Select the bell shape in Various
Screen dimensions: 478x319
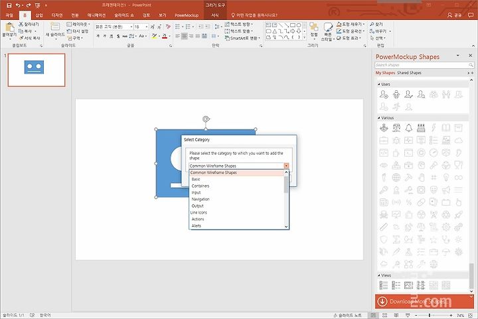pos(409,128)
